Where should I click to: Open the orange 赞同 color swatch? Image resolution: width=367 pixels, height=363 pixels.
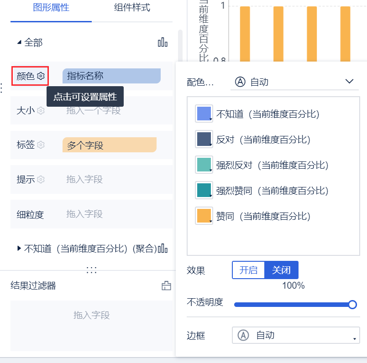point(204,216)
